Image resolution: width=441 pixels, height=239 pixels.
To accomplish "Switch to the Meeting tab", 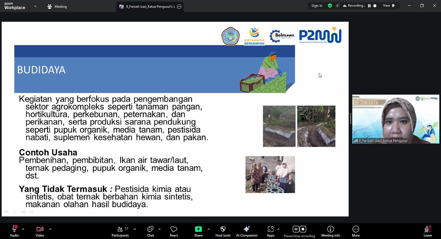I will click(57, 7).
